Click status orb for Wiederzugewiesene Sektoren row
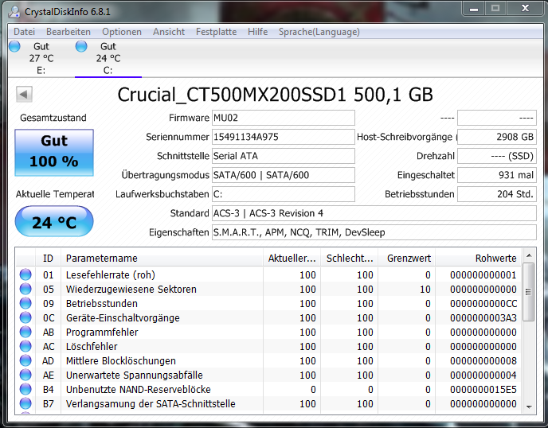Viewport: 548px width, 428px height. 25,289
